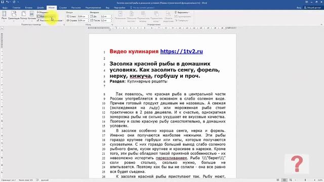The width and height of the screenshot is (324, 182).
Task: Adjust the left indent spinner arrows
Action: pos(89,16)
